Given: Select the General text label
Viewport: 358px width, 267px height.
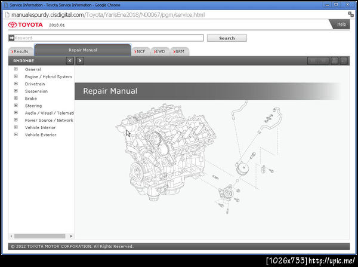Looking at the screenshot, I should pyautogui.click(x=33, y=69).
